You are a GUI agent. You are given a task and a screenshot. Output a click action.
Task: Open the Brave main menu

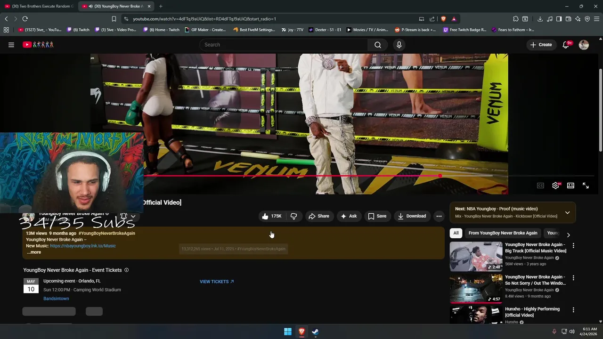(596, 19)
